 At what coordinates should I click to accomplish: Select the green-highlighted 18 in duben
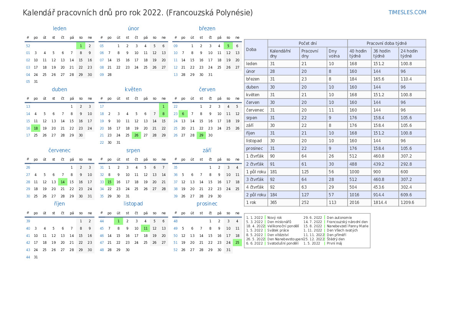pos(36,128)
